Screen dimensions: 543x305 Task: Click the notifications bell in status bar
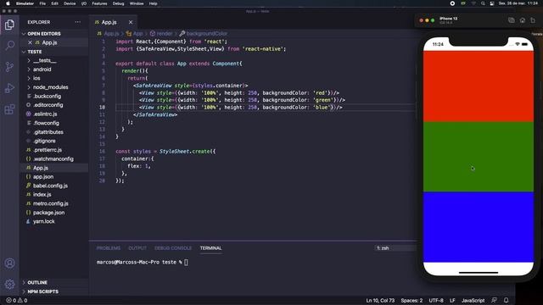pyautogui.click(x=507, y=300)
